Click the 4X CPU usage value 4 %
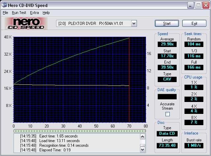This screenshot has width=211, height=156. click(194, 111)
